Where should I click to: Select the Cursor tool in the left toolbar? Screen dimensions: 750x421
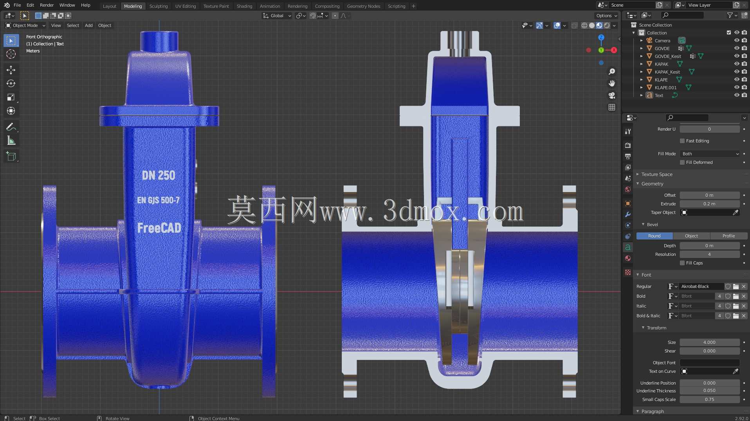pos(11,54)
